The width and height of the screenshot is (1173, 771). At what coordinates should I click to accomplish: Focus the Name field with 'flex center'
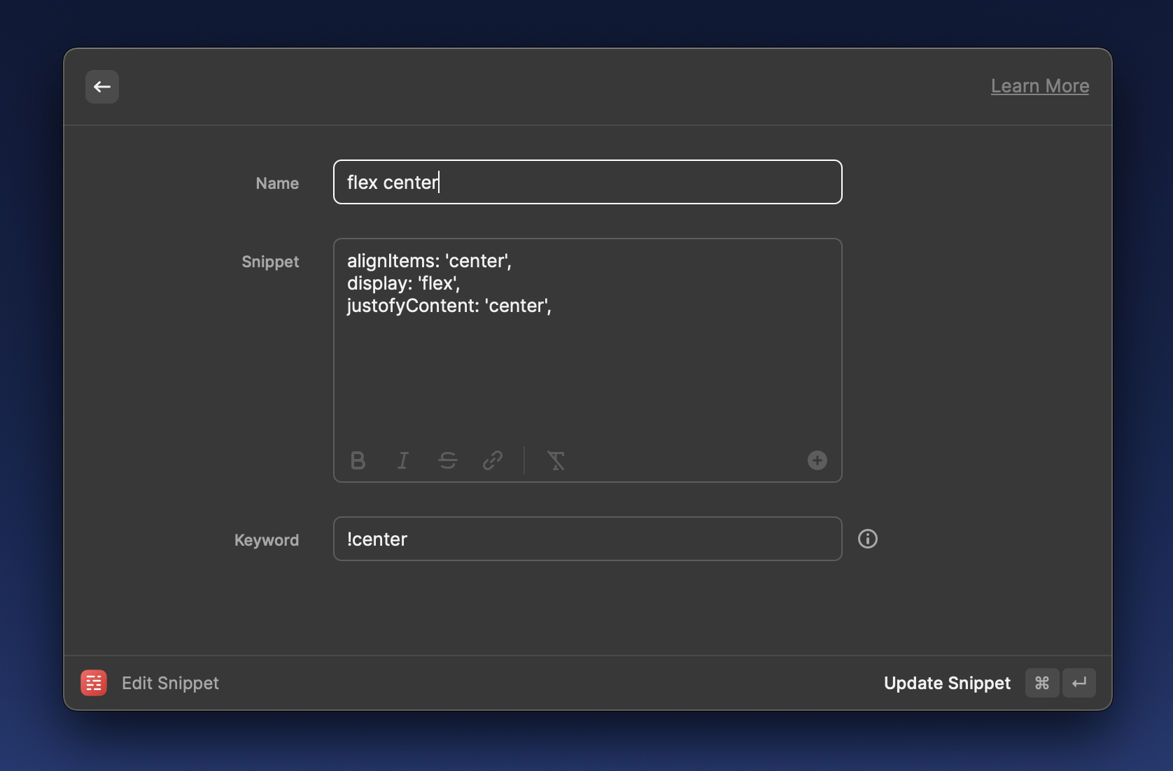pyautogui.click(x=588, y=182)
